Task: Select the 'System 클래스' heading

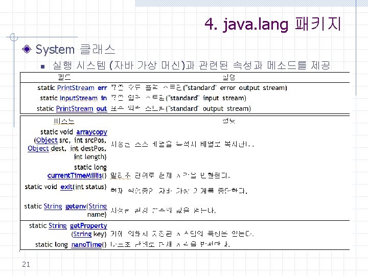Action: pyautogui.click(x=75, y=50)
